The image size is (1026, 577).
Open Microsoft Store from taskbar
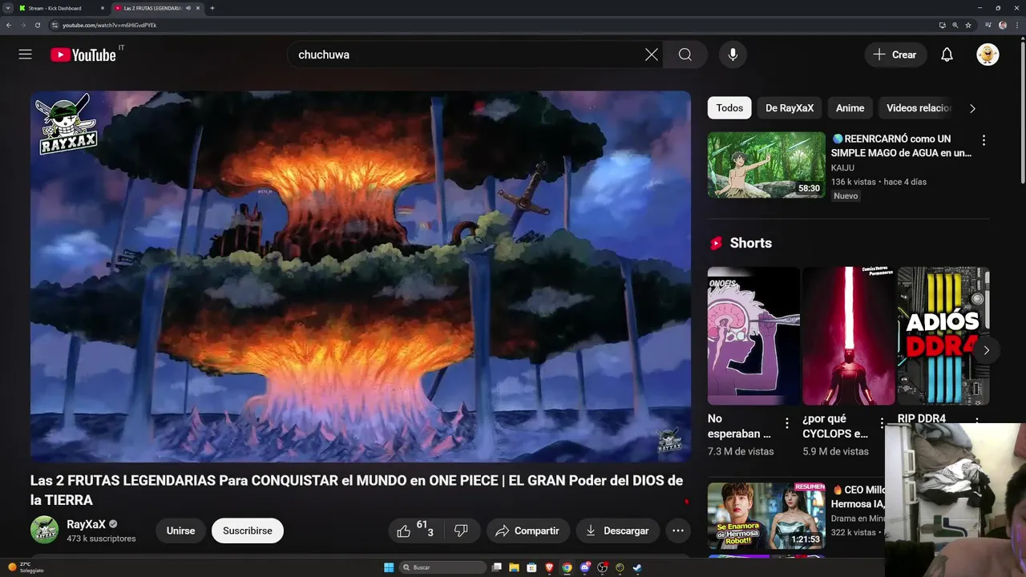pos(531,567)
